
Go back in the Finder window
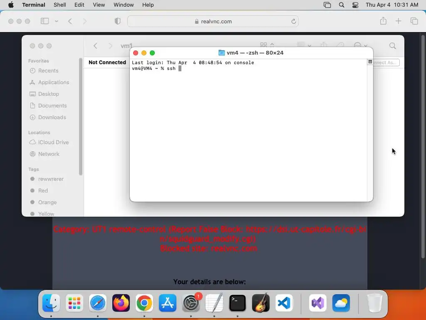[x=95, y=46]
